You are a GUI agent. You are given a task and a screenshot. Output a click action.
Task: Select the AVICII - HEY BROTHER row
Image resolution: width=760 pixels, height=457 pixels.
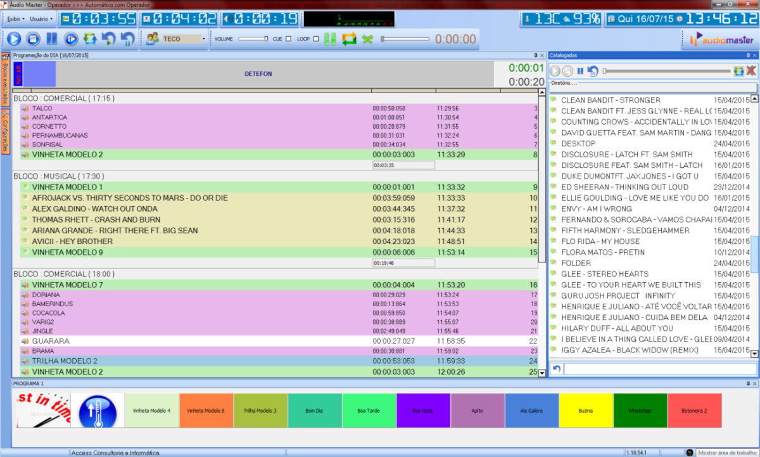click(279, 241)
